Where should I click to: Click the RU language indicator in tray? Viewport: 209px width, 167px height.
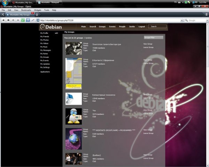point(176,2)
